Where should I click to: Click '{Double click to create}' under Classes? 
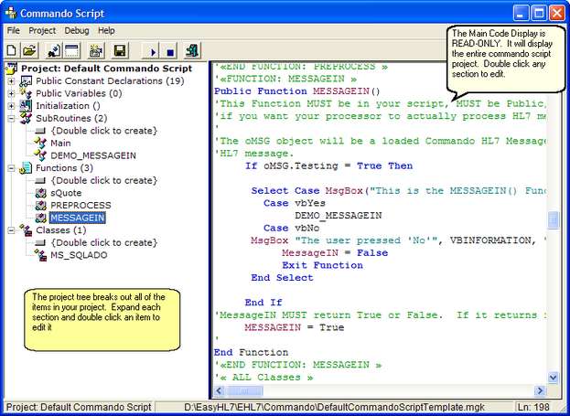[x=104, y=242]
